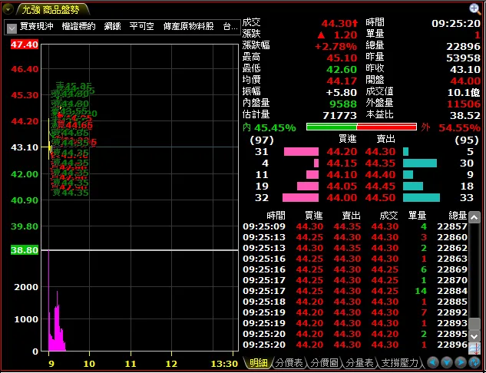Image resolution: width=486 pixels, height=373 pixels.
Task: Click the tick list scrollbar down arrow
Action: pyautogui.click(x=474, y=336)
